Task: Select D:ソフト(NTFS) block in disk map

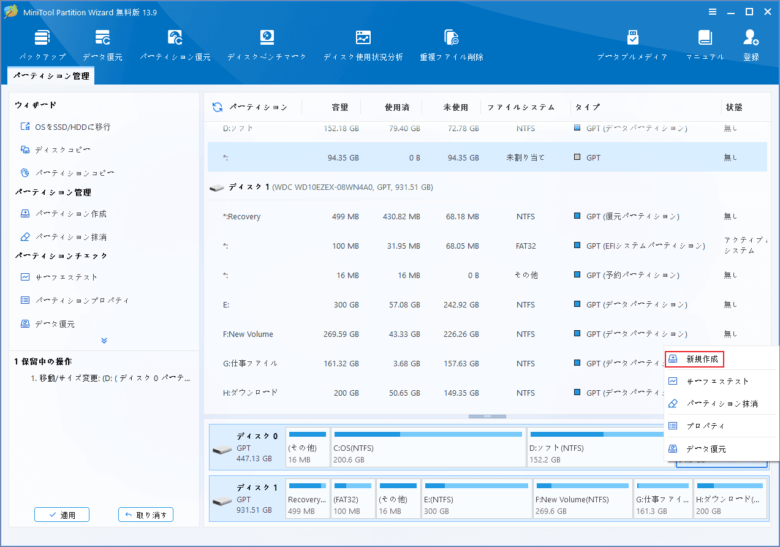Action: [595, 447]
